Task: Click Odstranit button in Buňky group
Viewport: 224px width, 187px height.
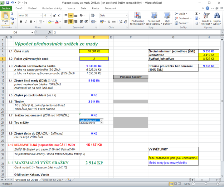Action: (x=183, y=18)
